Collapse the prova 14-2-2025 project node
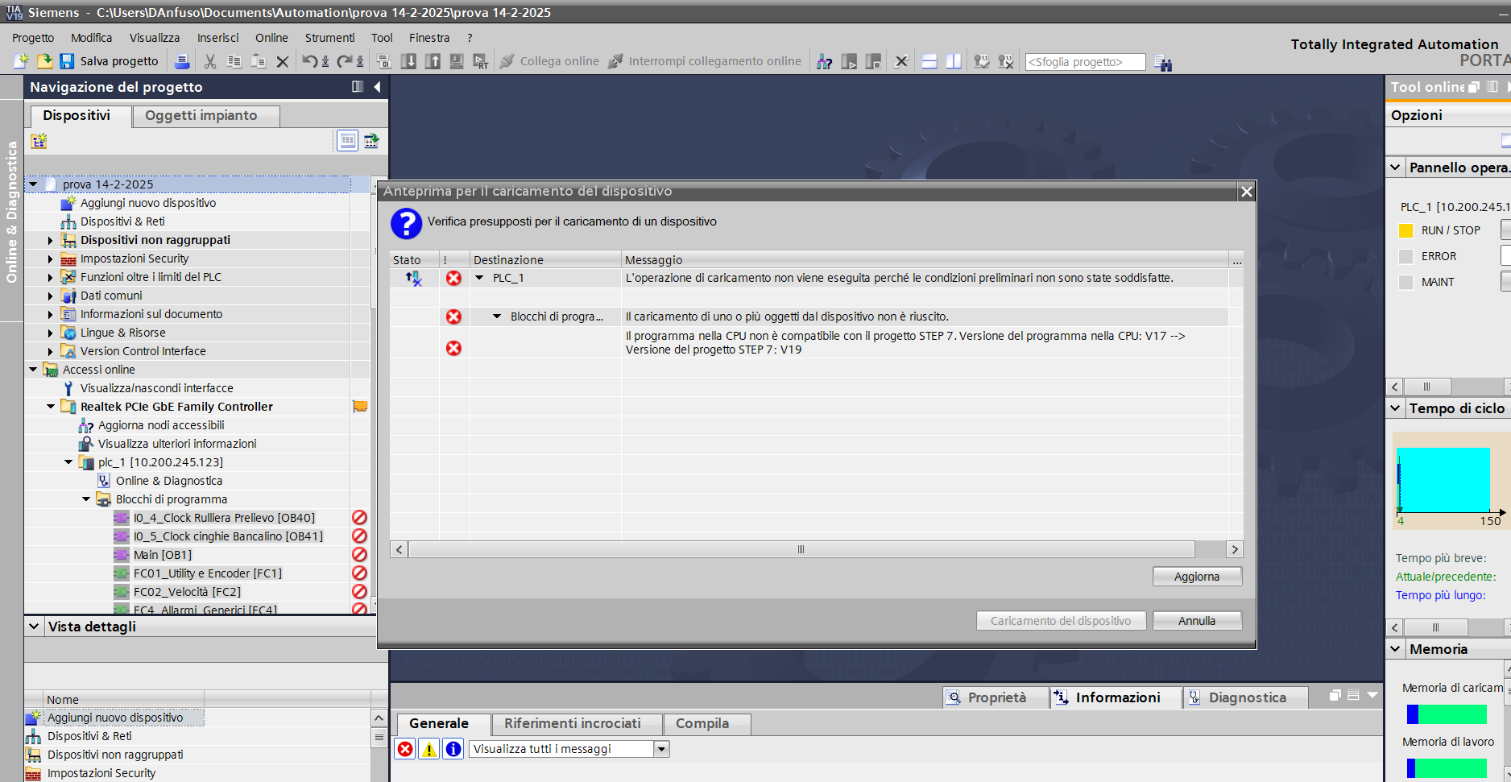Viewport: 1511px width, 782px height. [x=33, y=184]
